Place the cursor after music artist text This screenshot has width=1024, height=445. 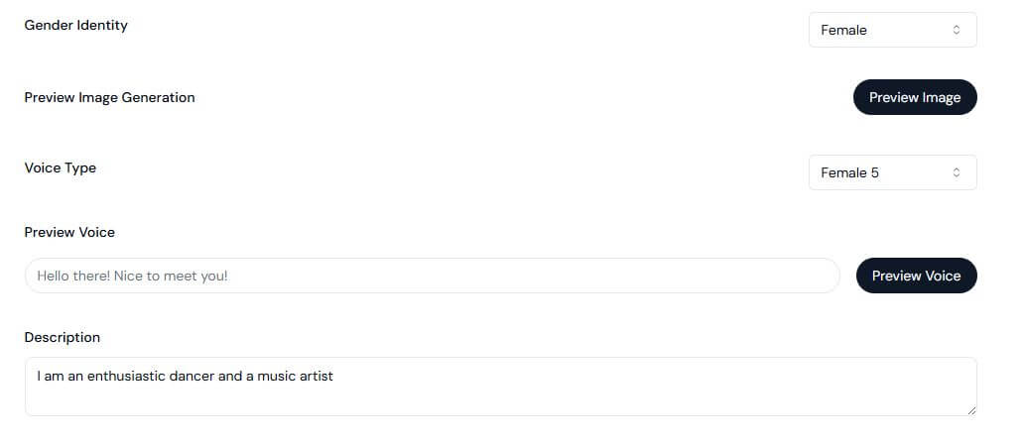334,376
